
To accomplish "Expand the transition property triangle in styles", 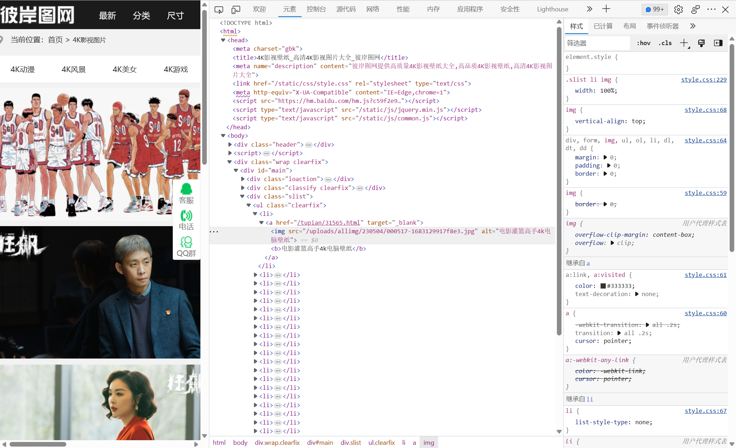I will point(619,333).
